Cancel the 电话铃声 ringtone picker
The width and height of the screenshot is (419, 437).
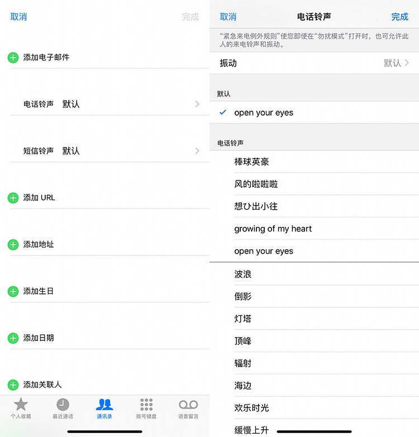[x=228, y=17]
